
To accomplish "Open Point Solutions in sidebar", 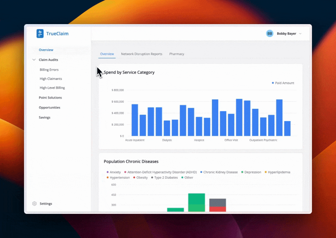I will pyautogui.click(x=50, y=98).
